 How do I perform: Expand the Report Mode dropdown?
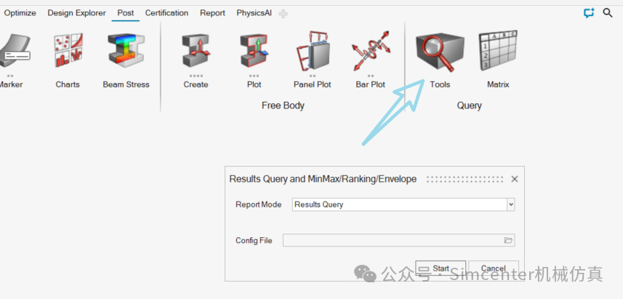pos(511,204)
